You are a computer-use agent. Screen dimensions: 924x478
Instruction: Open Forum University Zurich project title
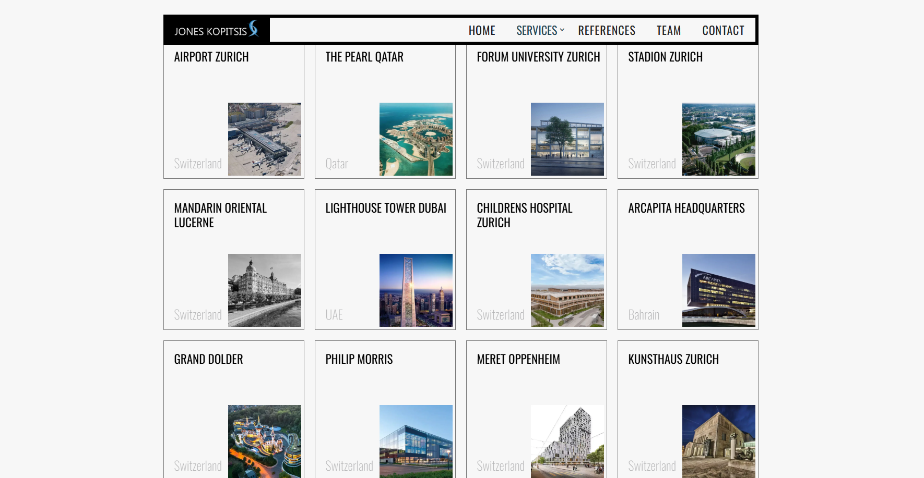click(538, 57)
